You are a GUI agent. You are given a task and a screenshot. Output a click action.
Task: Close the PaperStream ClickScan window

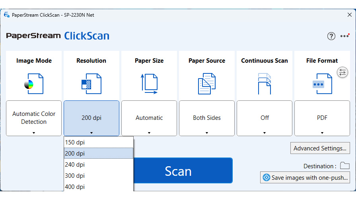click(350, 15)
